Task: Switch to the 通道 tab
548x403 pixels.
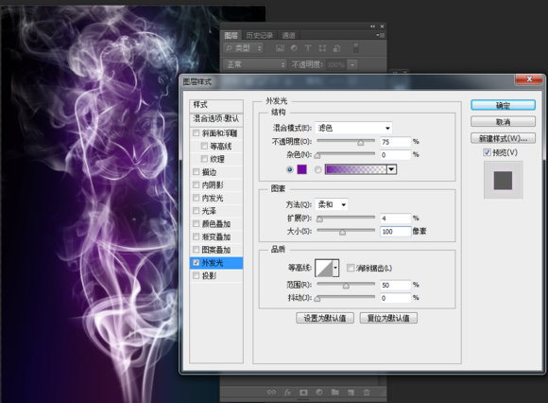Action: (289, 35)
